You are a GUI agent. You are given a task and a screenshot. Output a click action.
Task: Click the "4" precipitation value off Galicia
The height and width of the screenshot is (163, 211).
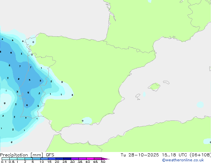point(2,39)
